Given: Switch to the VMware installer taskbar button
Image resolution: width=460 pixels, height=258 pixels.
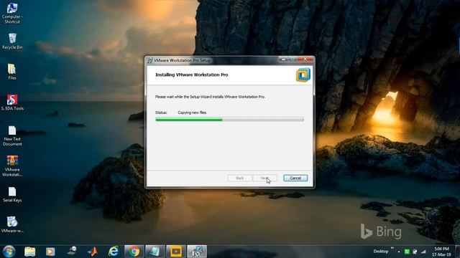Looking at the screenshot, I should (x=197, y=252).
